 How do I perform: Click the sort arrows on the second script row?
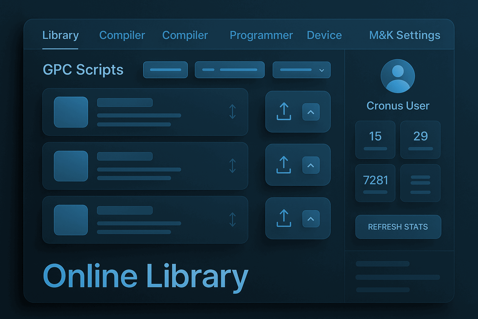tap(232, 165)
